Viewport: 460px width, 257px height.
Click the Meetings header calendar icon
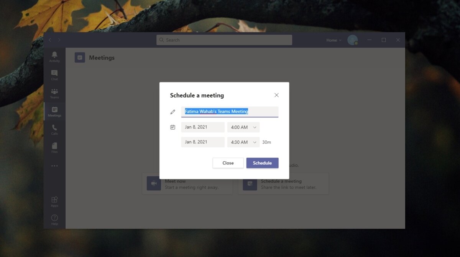click(80, 57)
